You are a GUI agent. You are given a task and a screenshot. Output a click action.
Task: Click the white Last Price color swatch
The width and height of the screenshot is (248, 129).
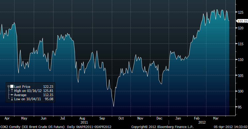12,87
